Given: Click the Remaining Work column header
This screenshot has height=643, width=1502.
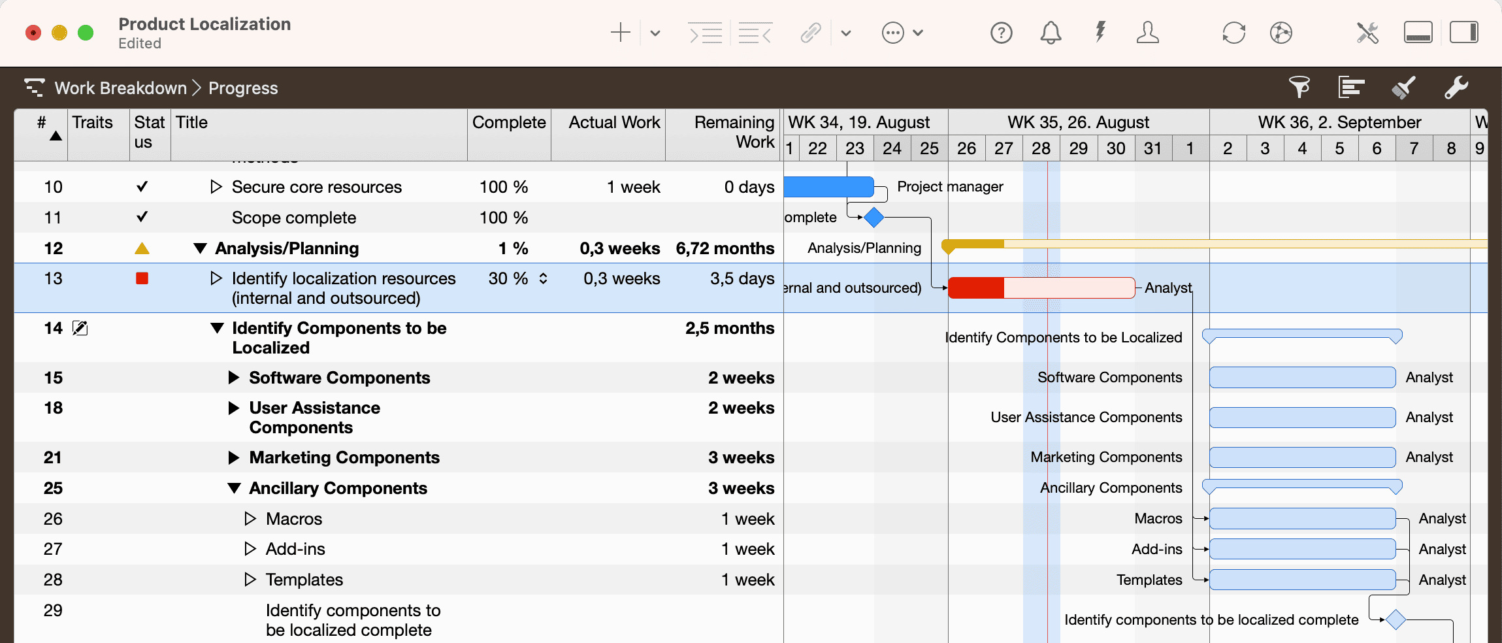Looking at the screenshot, I should pos(733,132).
